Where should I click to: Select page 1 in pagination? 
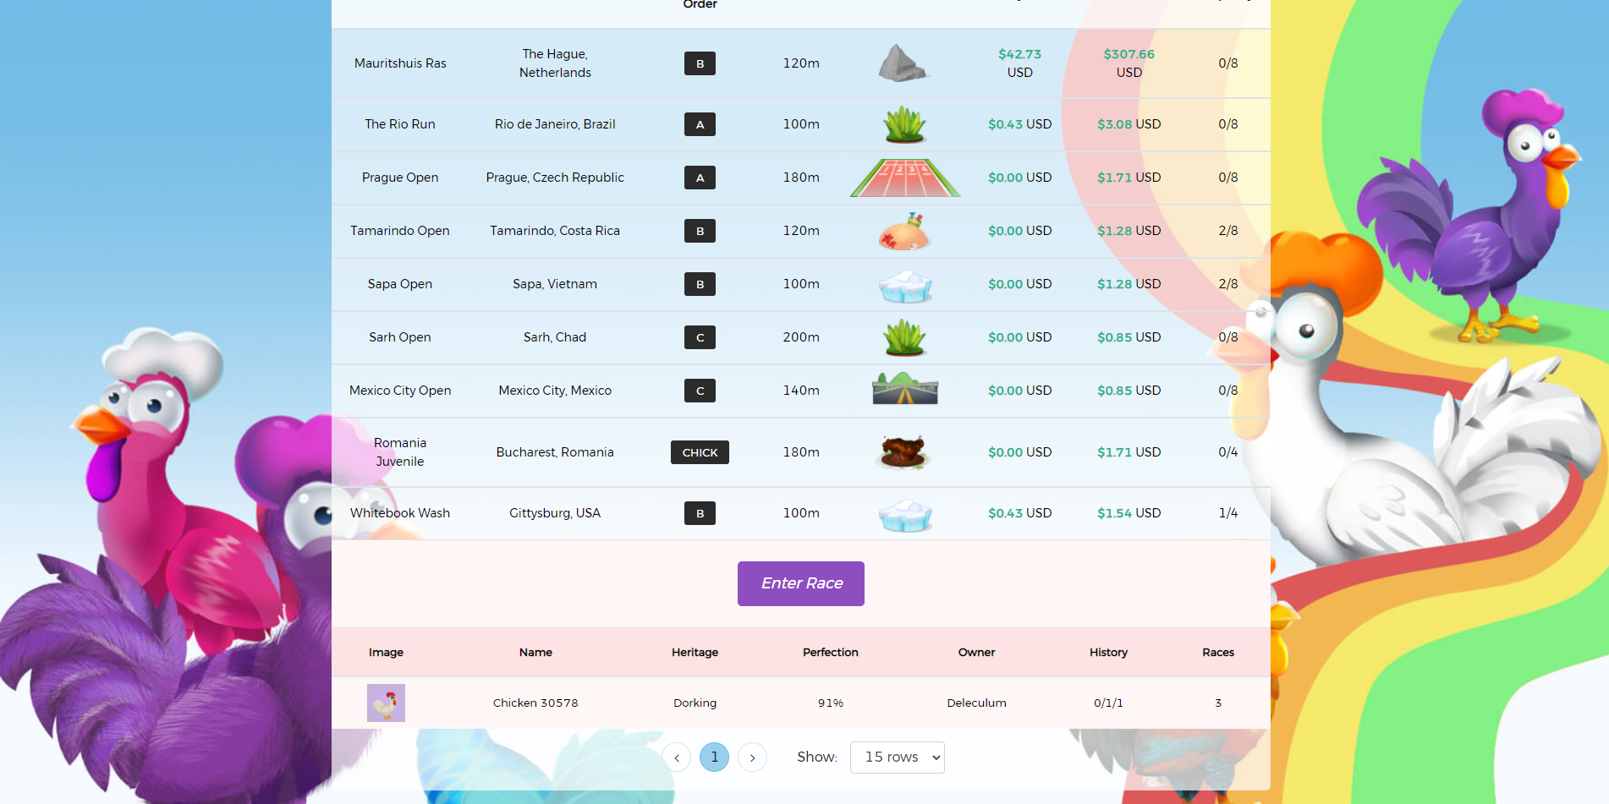714,758
